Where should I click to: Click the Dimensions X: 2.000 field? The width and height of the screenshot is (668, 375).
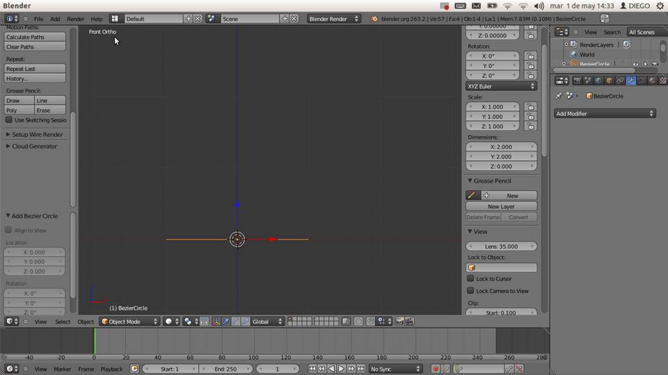pos(501,147)
